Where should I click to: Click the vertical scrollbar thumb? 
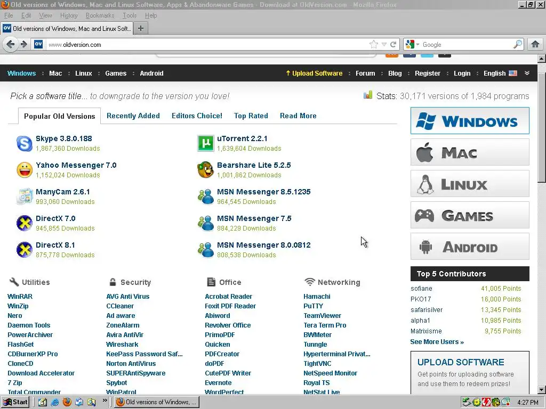tap(542, 128)
